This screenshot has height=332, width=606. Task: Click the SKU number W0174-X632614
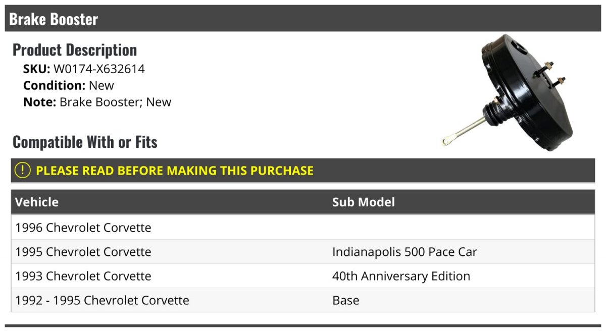[99, 69]
